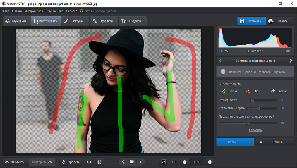Switch to the Ретушь tab with brush icon
This screenshot has height=168, width=297.
tap(75, 21)
